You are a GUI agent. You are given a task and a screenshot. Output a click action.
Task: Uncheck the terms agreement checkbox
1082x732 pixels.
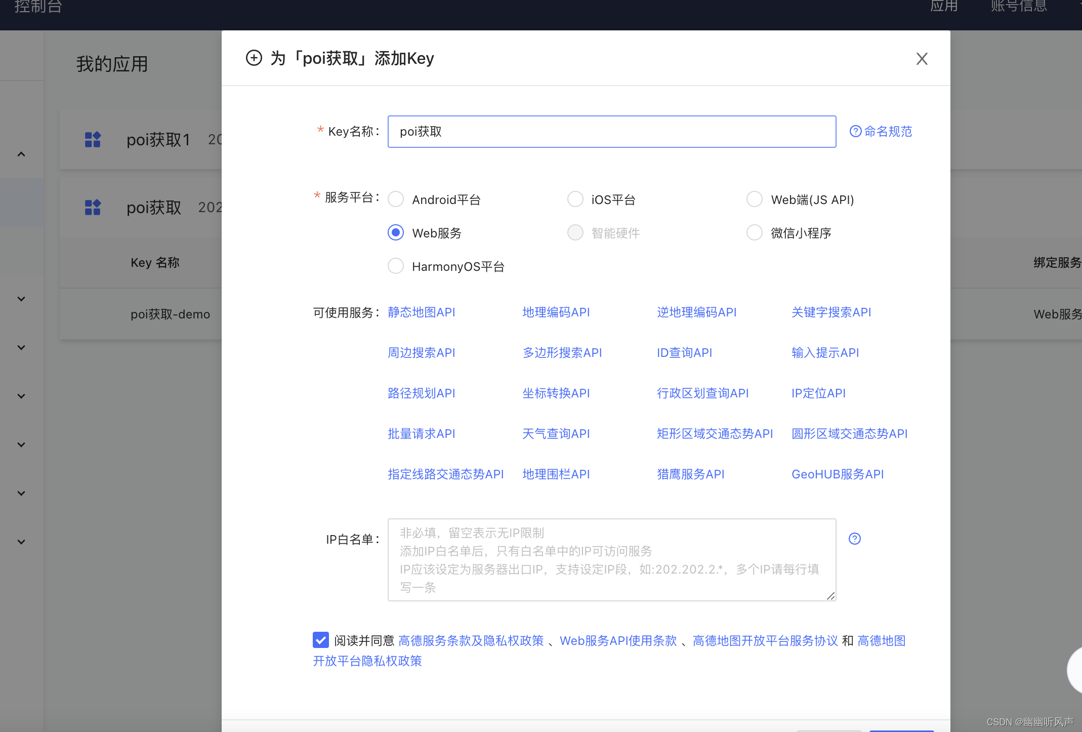point(321,640)
